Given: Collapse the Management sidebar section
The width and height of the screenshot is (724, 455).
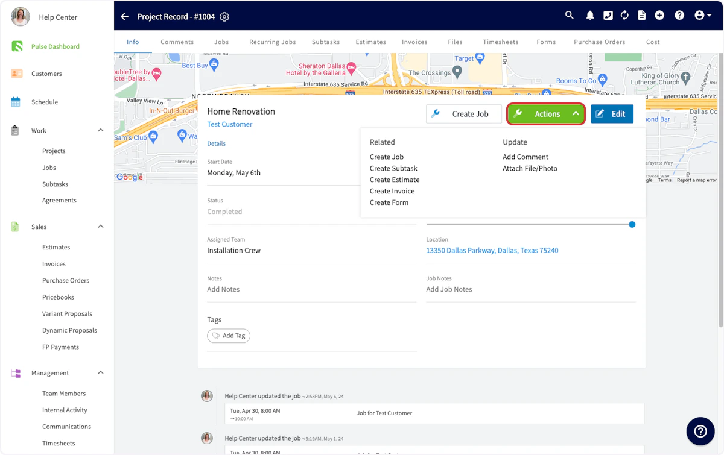Looking at the screenshot, I should [101, 373].
